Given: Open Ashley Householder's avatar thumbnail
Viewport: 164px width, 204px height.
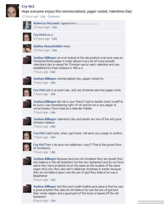Looking at the screenshot, I should [27, 48].
